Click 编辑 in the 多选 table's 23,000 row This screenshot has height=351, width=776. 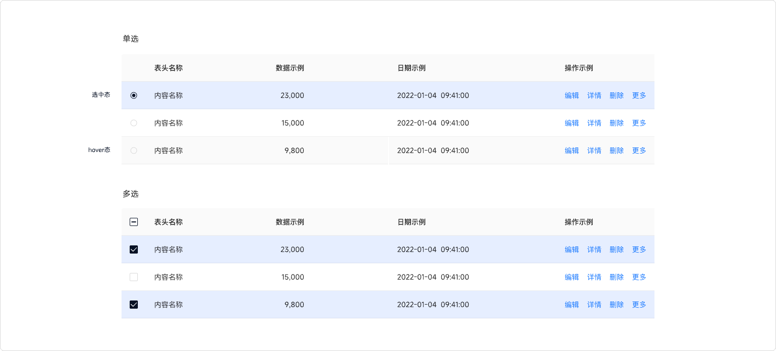pyautogui.click(x=571, y=249)
